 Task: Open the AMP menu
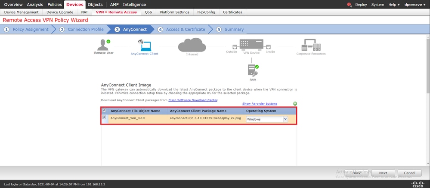click(114, 5)
